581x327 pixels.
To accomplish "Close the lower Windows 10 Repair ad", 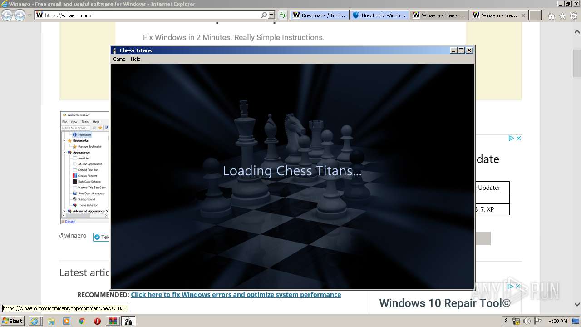I will pos(518,286).
